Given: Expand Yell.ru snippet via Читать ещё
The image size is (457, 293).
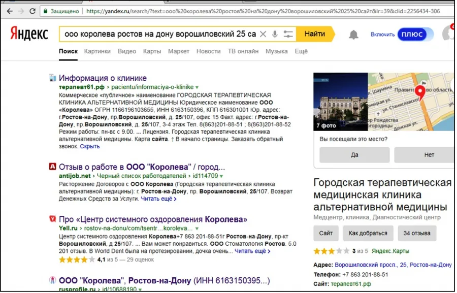Looking at the screenshot, I should tap(252, 251).
